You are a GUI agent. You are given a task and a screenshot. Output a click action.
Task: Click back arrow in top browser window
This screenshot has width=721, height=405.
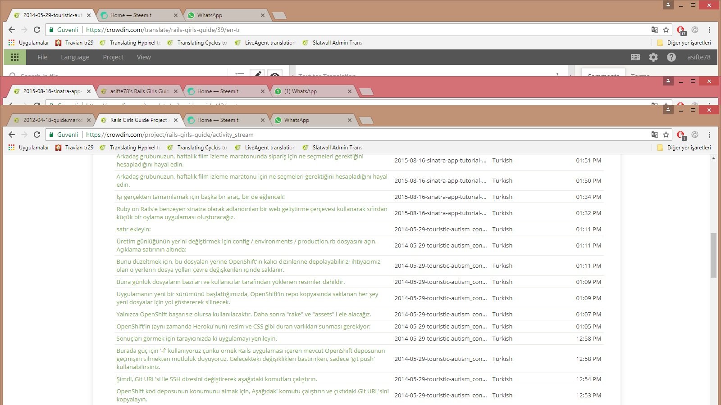point(12,30)
